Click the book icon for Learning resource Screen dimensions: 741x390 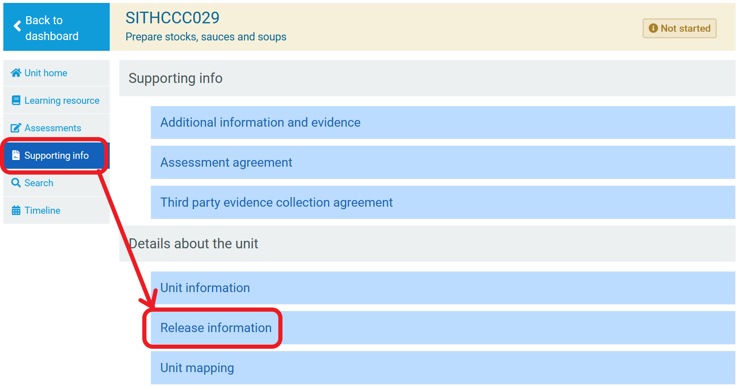16,100
